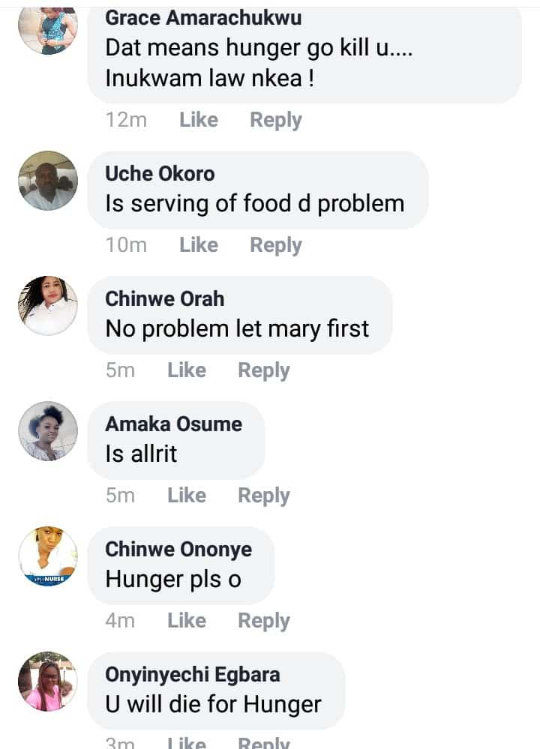The height and width of the screenshot is (749, 540).
Task: Reply to Chinwe Orah's comment
Action: point(263,370)
